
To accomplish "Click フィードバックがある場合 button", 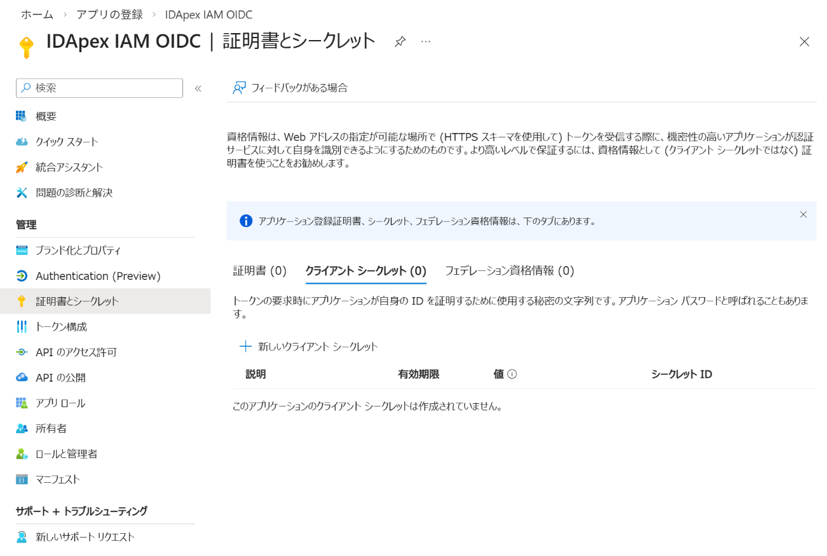I will [290, 88].
